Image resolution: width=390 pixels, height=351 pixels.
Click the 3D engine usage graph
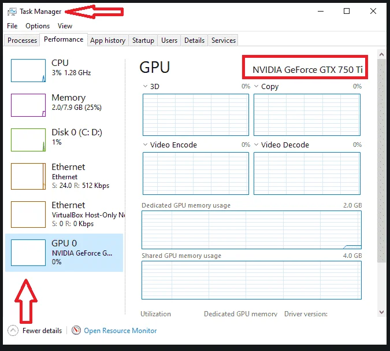tap(196, 114)
